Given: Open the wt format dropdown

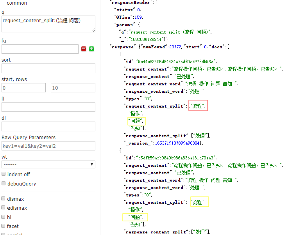Looking at the screenshot, I should tap(48, 164).
